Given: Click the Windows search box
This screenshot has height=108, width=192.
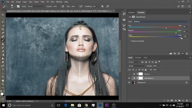Looking at the screenshot, I should [31, 105].
